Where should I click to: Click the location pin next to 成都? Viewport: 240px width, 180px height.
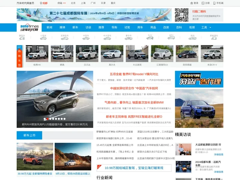pos(41,3)
